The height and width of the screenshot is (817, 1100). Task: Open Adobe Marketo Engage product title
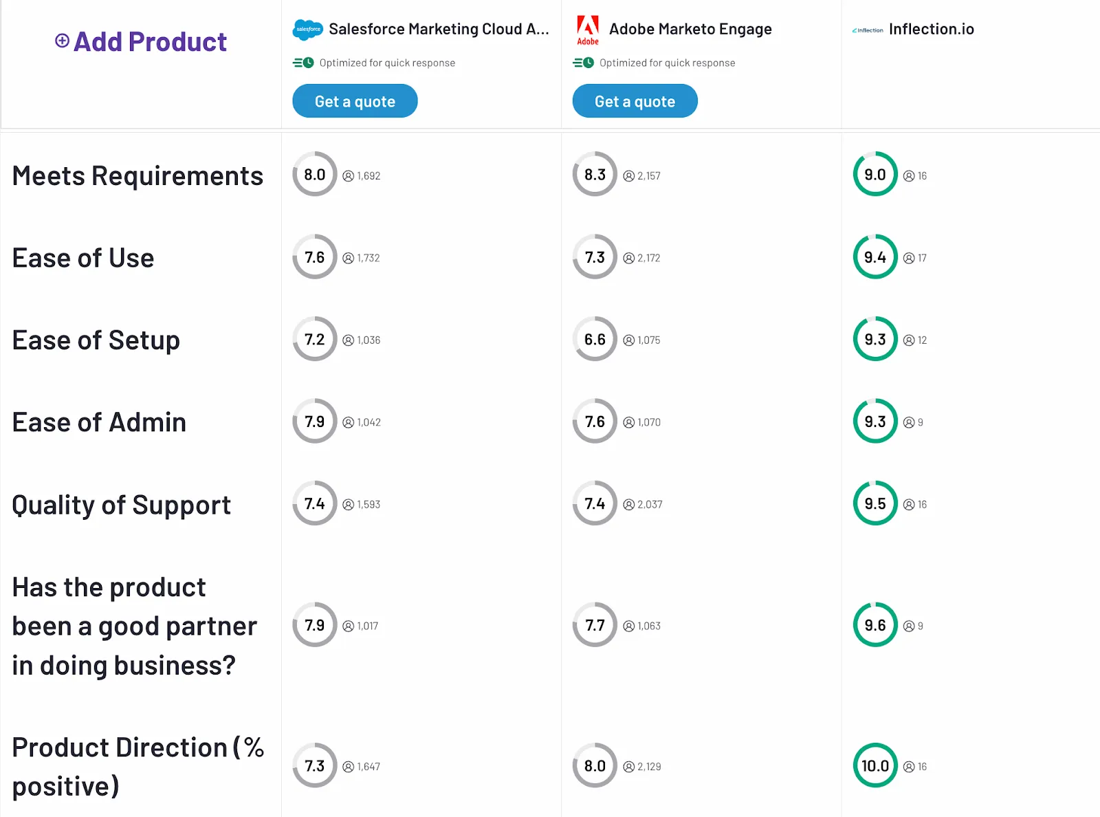tap(690, 29)
